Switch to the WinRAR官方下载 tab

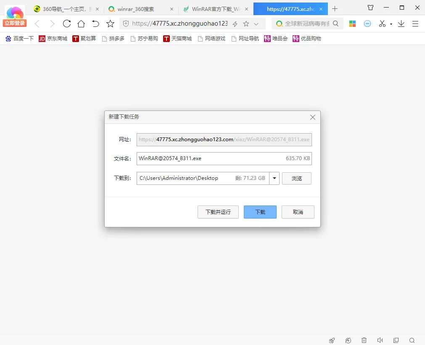212,8
